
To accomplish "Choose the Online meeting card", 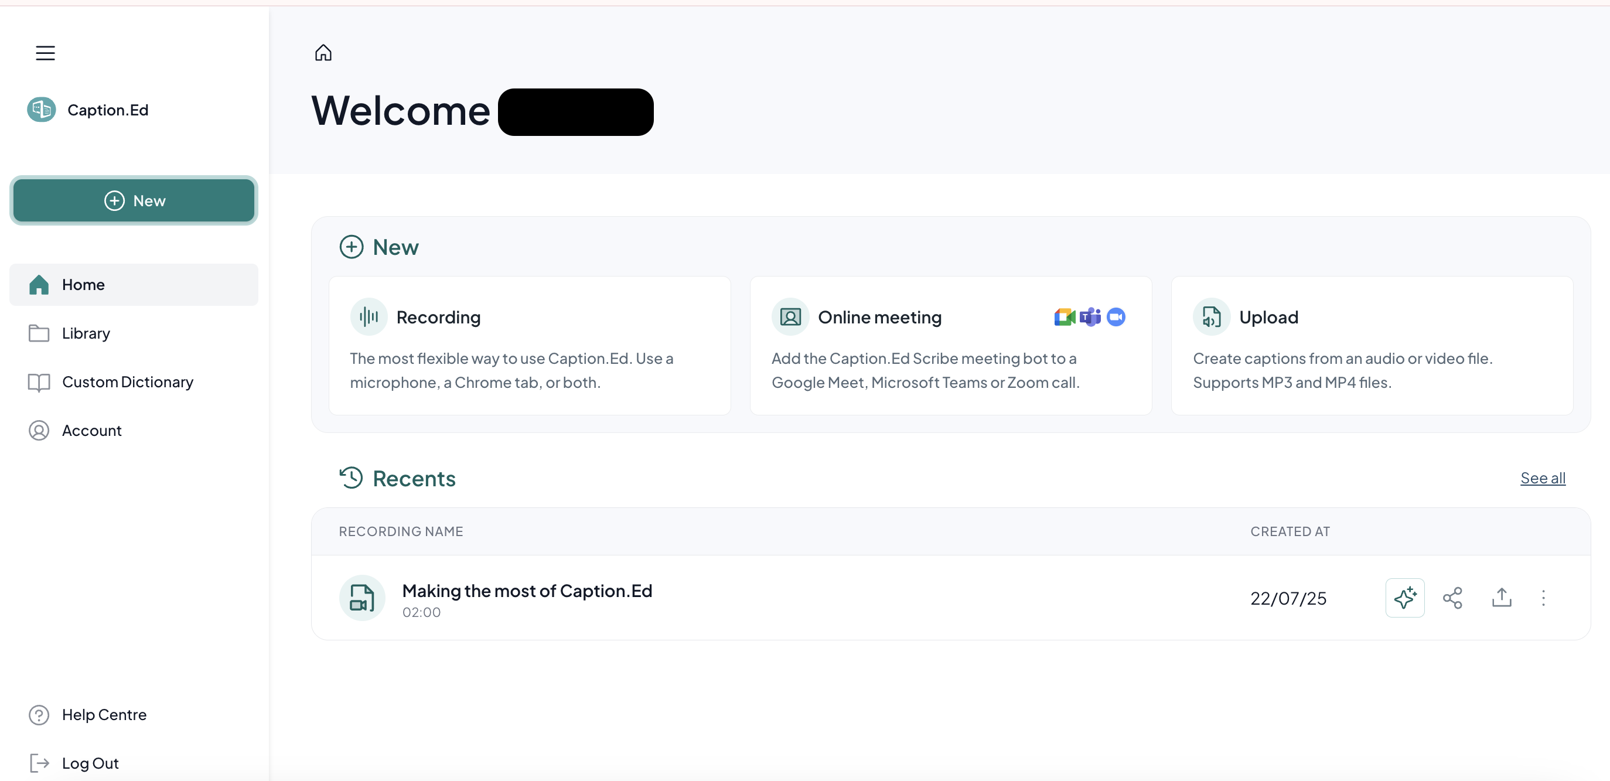I will coord(951,346).
